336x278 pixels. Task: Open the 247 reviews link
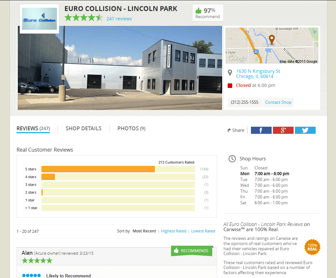pos(119,19)
